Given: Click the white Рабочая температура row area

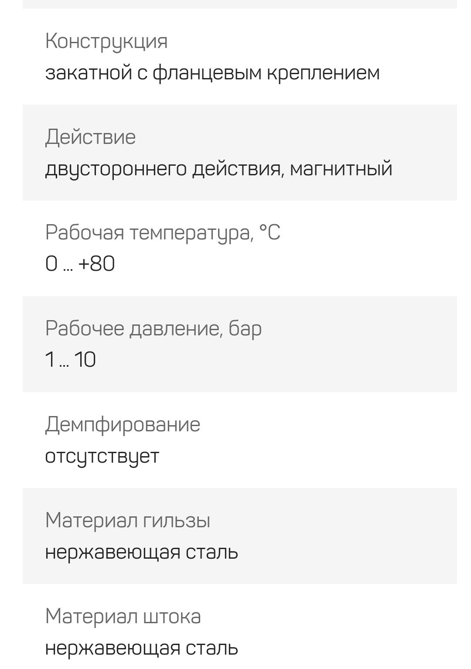Looking at the screenshot, I should (x=240, y=248).
